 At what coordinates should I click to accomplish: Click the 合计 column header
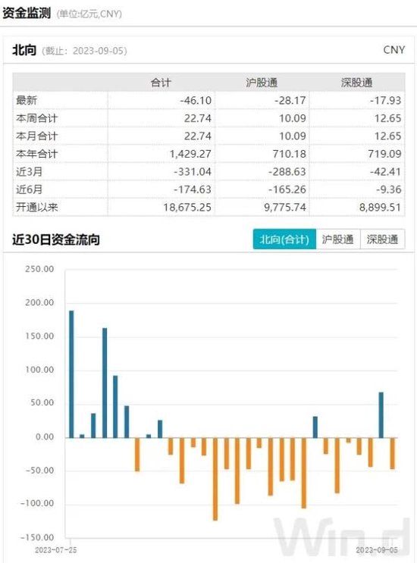click(x=161, y=83)
